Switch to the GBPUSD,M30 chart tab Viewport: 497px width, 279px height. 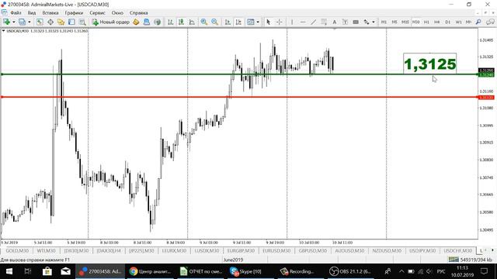(x=312, y=250)
